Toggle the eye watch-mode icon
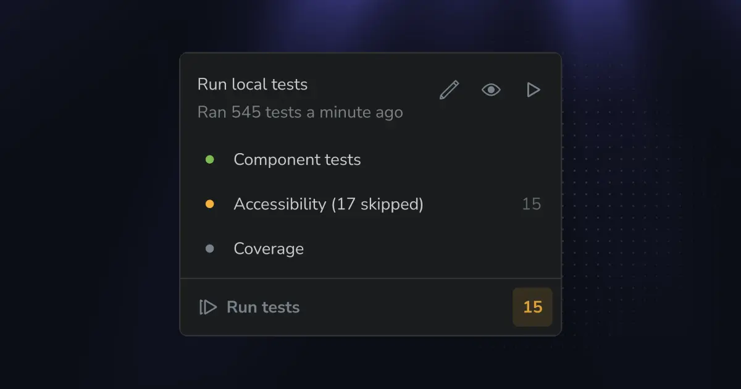The width and height of the screenshot is (741, 389). pyautogui.click(x=491, y=90)
